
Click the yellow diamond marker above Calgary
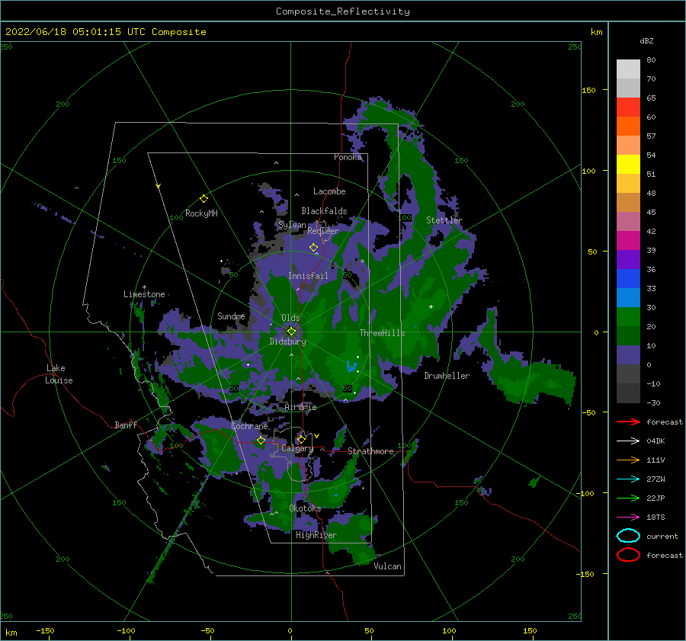[301, 439]
